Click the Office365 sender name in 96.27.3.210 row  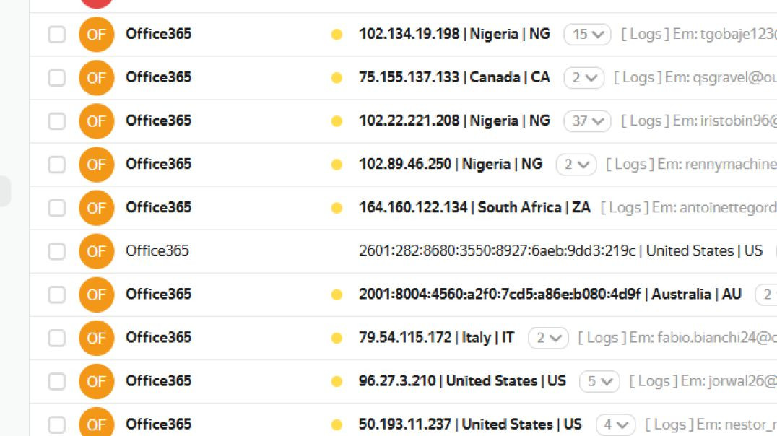[159, 380]
